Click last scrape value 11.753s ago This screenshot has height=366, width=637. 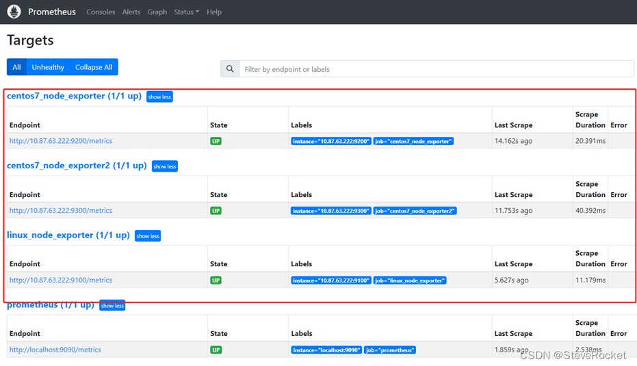pos(513,211)
